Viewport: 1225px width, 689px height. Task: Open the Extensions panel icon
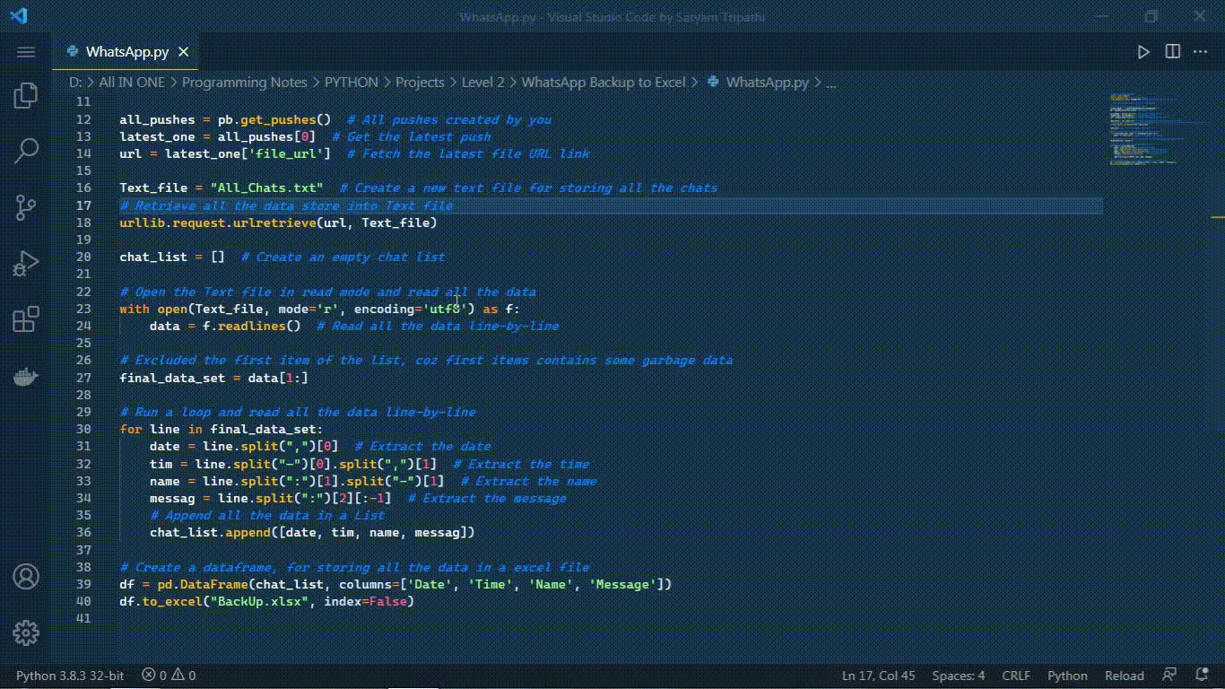26,320
